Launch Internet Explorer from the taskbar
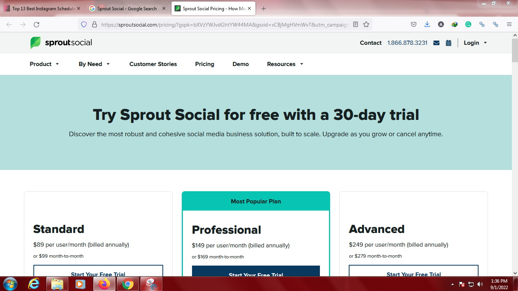Screen dimensions: 518x291 pyautogui.click(x=34, y=284)
